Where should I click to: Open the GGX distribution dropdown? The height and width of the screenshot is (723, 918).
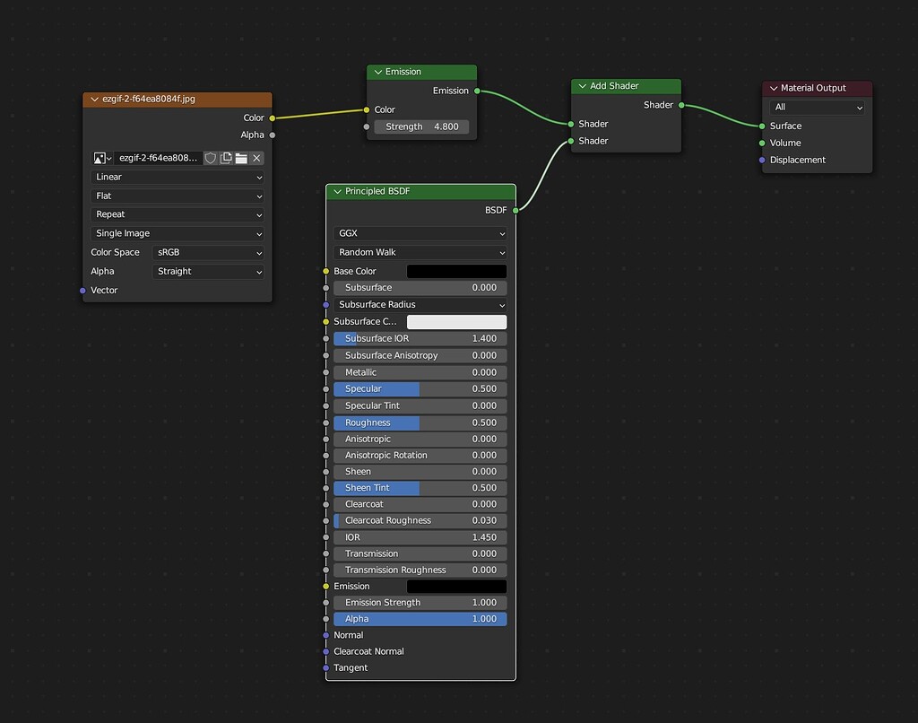(420, 233)
